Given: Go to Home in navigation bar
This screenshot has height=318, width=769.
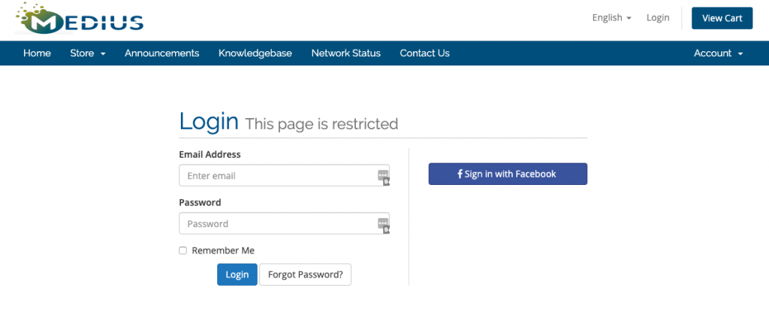Looking at the screenshot, I should pos(37,53).
